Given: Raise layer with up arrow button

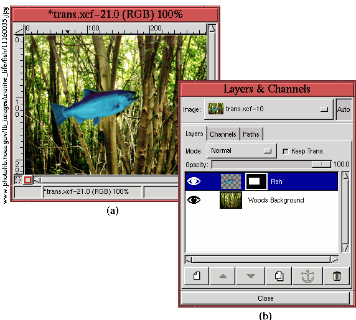Looking at the screenshot, I should click(223, 276).
